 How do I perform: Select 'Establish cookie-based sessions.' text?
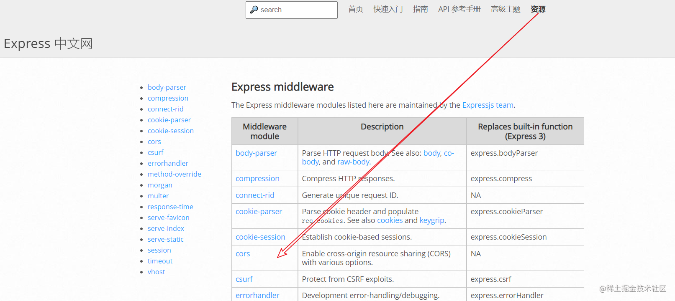pyautogui.click(x=357, y=237)
